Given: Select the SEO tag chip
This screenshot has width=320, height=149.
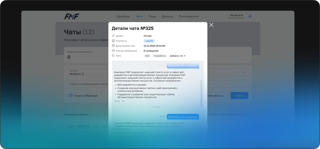Looking at the screenshot, I should point(147,56).
